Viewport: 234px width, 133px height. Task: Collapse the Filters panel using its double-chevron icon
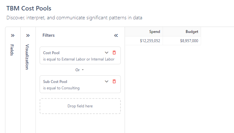coord(116,35)
